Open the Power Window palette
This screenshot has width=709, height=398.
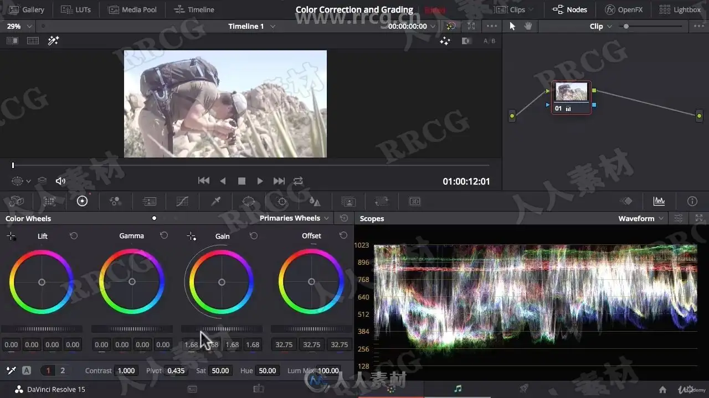(x=249, y=201)
